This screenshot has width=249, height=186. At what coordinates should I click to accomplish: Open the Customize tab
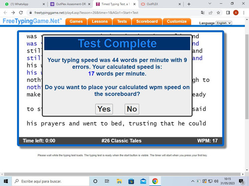177,21
